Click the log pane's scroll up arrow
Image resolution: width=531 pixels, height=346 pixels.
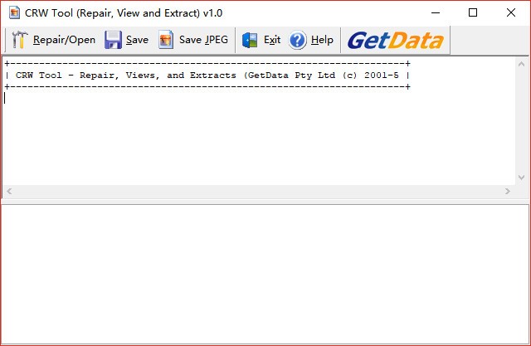[x=522, y=64]
